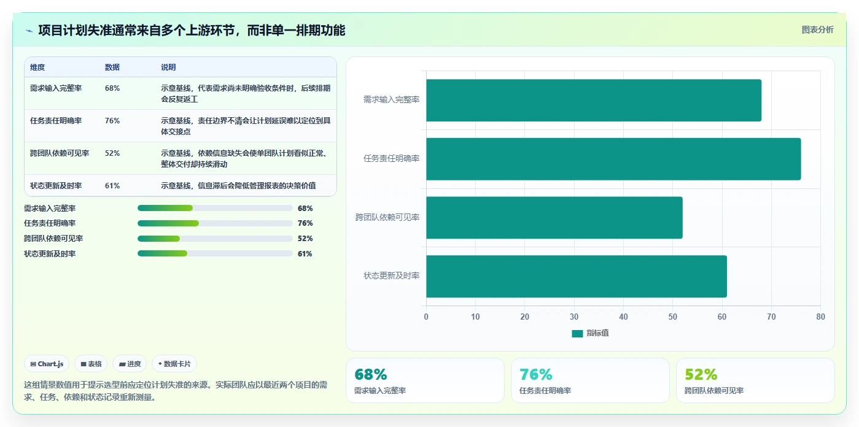
Task: Open the 68% 需求输入完整率 stat card
Action: [426, 380]
